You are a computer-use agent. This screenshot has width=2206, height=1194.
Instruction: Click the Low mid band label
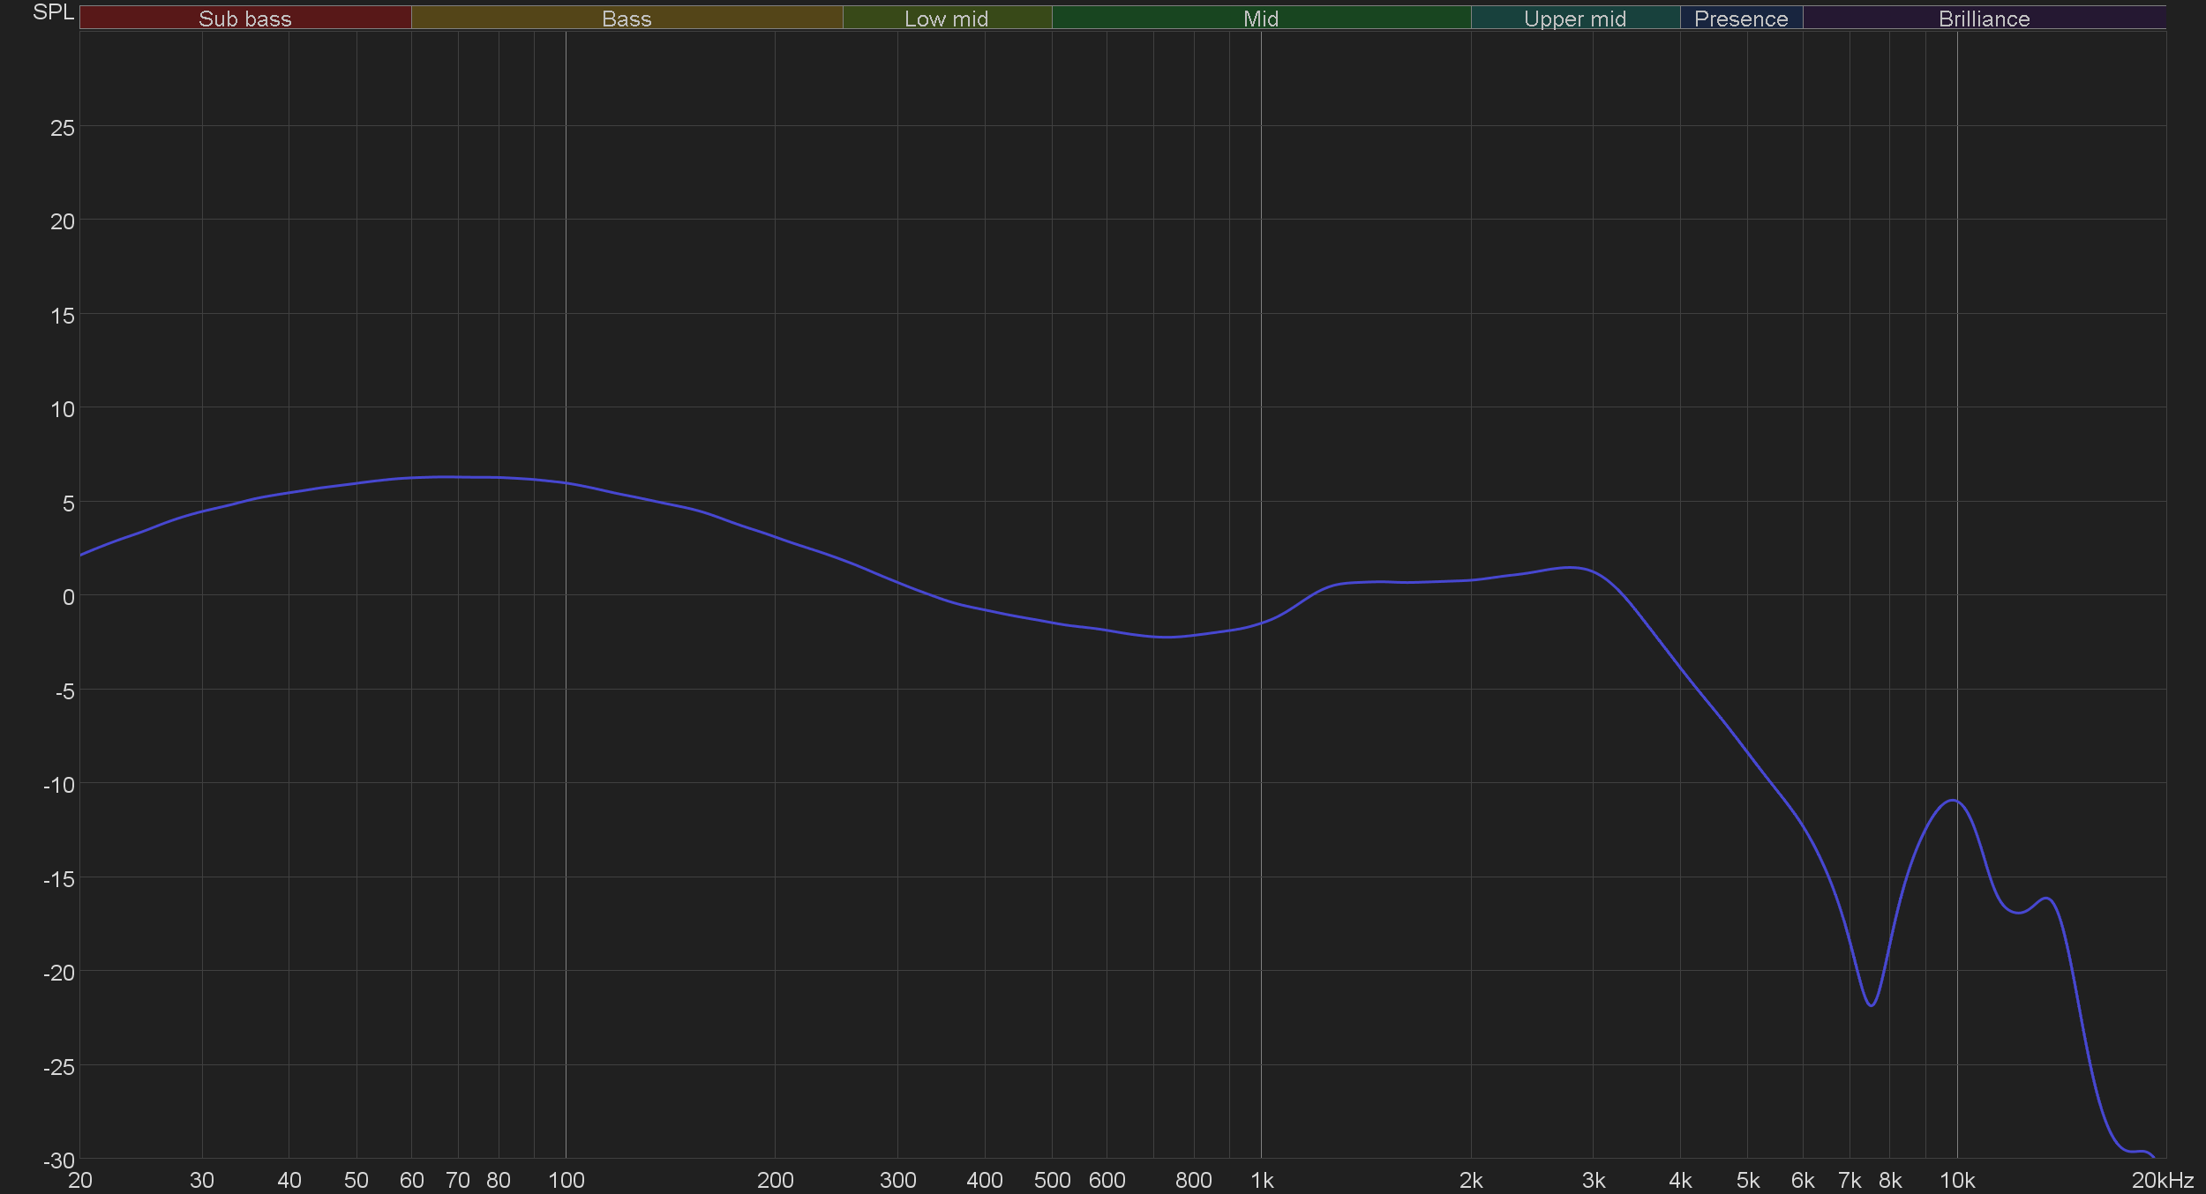pos(946,19)
